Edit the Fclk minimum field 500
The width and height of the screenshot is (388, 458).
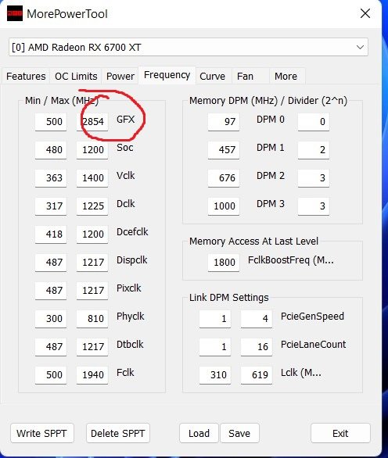click(x=51, y=374)
